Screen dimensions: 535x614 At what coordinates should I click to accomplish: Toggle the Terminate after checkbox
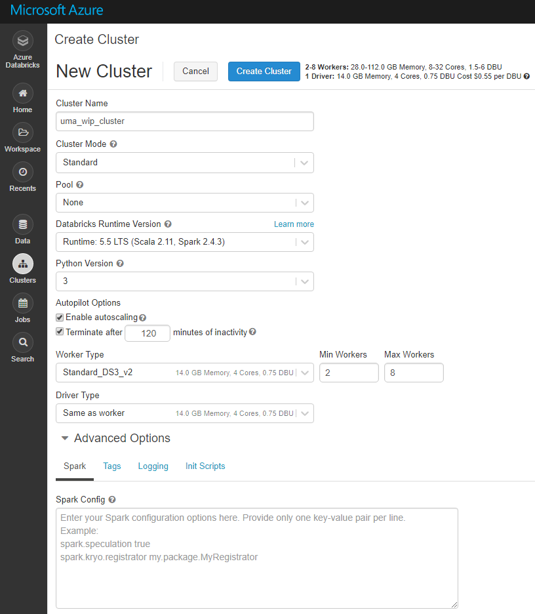tap(60, 332)
